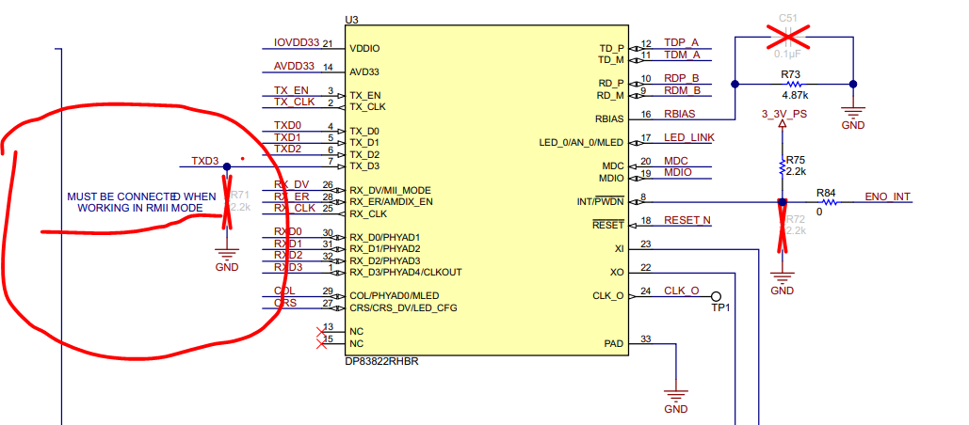Select the MDC net label
969x425 pixels.
click(x=676, y=161)
